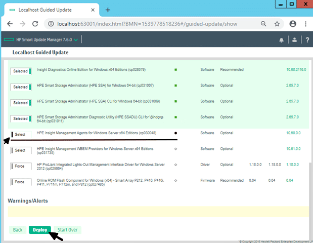
Task: Click version 10.61.0.0 for WBEM Providers
Action: pyautogui.click(x=293, y=149)
